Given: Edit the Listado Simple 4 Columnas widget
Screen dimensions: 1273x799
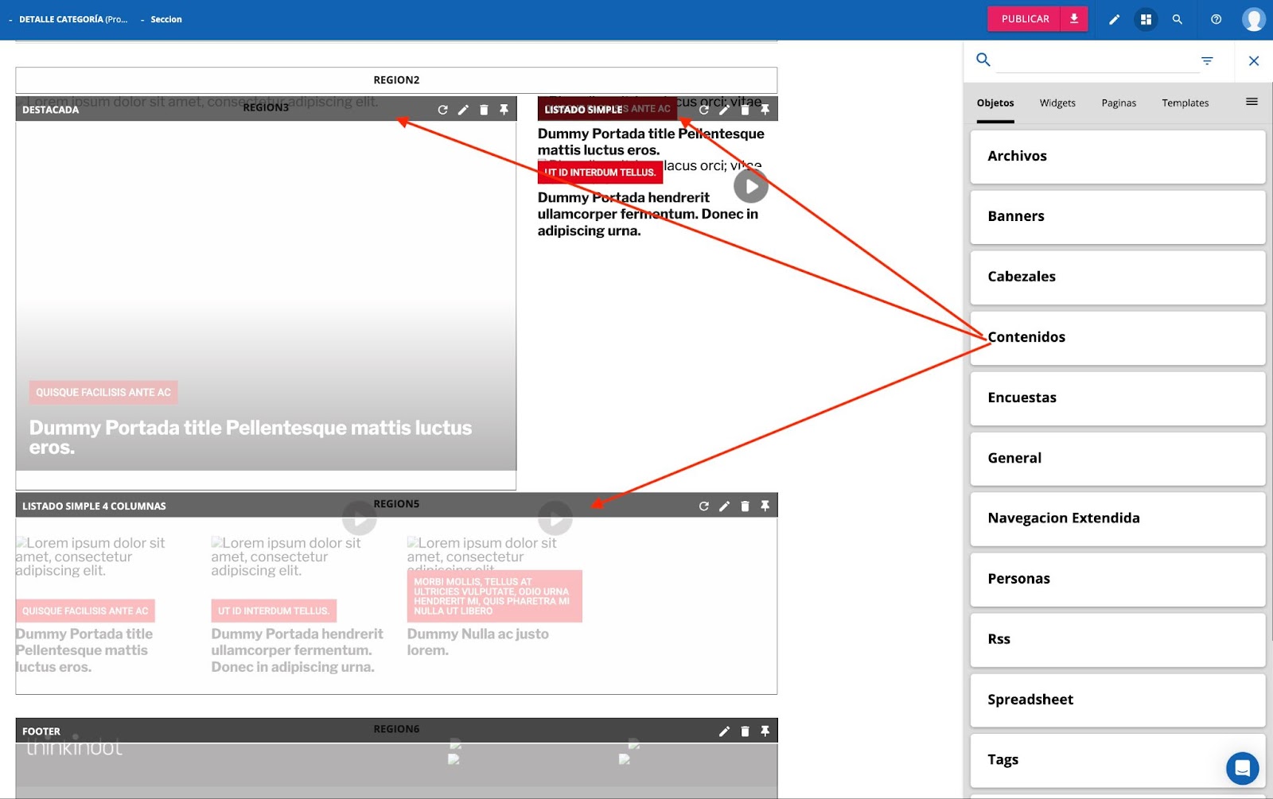Looking at the screenshot, I should (x=724, y=506).
